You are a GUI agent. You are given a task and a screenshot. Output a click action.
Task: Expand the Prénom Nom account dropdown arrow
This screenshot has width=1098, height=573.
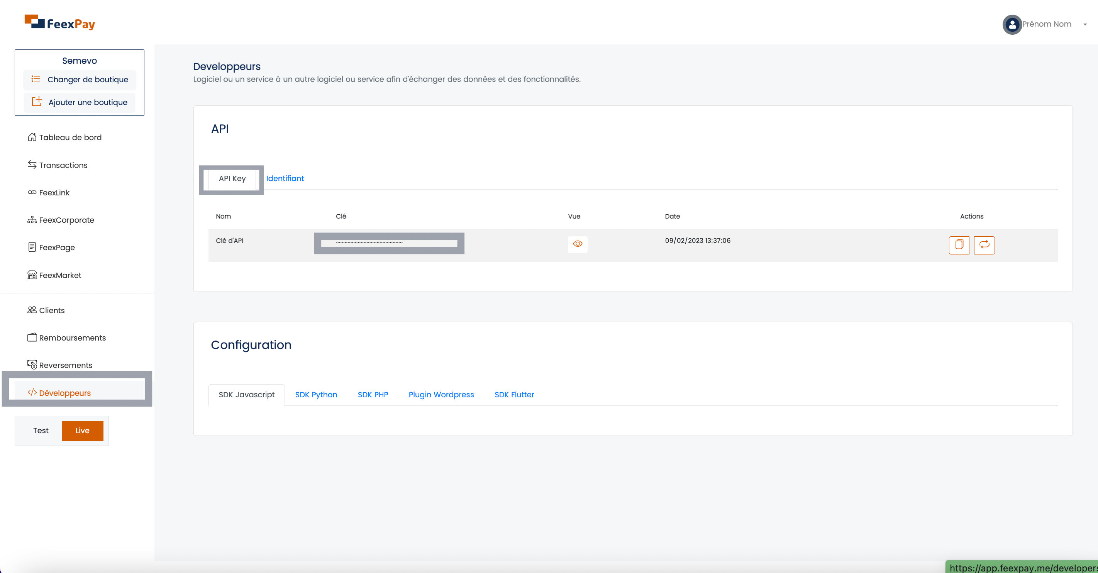pyautogui.click(x=1085, y=25)
